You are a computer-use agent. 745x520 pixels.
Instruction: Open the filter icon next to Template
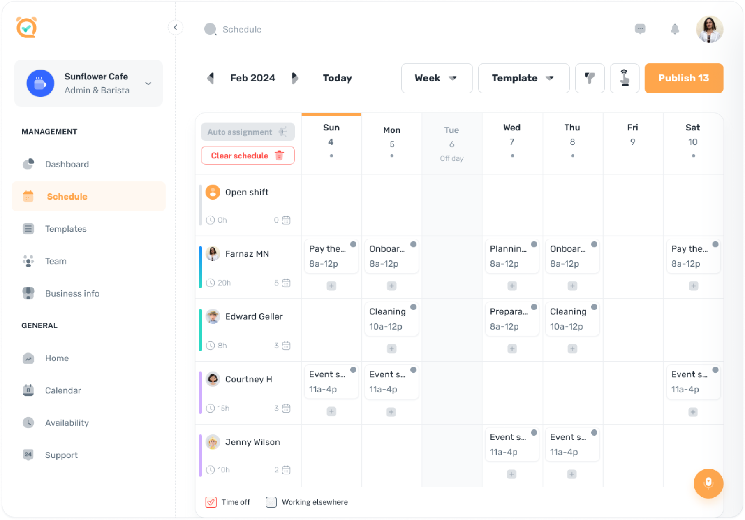coord(590,78)
